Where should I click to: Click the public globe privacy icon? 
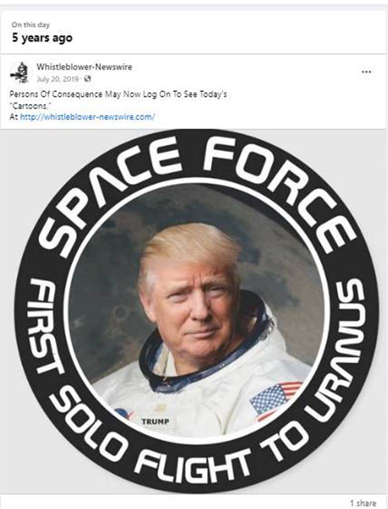[87, 79]
